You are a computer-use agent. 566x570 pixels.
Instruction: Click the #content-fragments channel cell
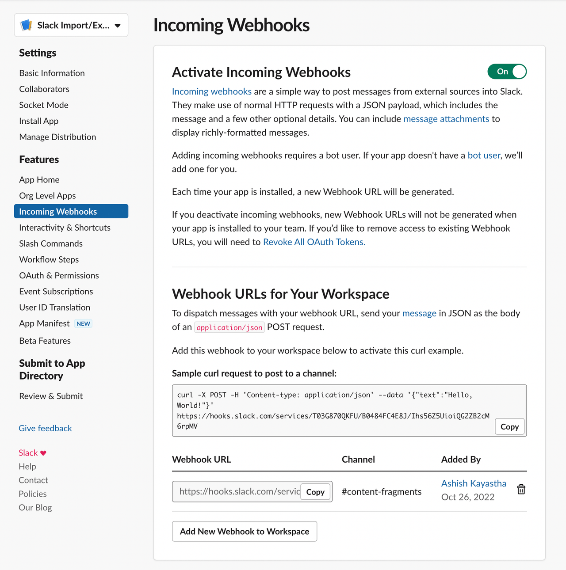click(382, 492)
